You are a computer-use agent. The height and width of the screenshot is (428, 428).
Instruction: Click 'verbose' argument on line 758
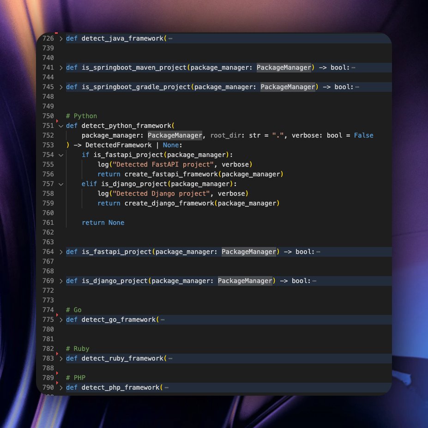[231, 193]
